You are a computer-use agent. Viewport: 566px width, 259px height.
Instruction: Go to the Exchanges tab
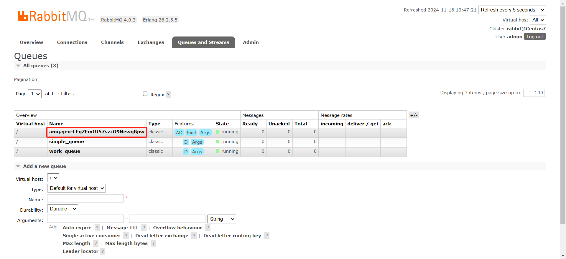click(151, 42)
